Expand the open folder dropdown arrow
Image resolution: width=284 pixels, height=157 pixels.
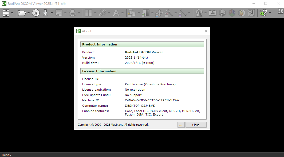pyautogui.click(x=28, y=13)
